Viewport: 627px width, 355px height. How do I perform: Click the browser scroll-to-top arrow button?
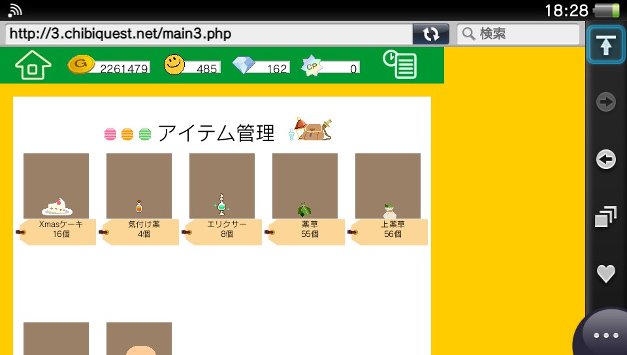[x=606, y=44]
